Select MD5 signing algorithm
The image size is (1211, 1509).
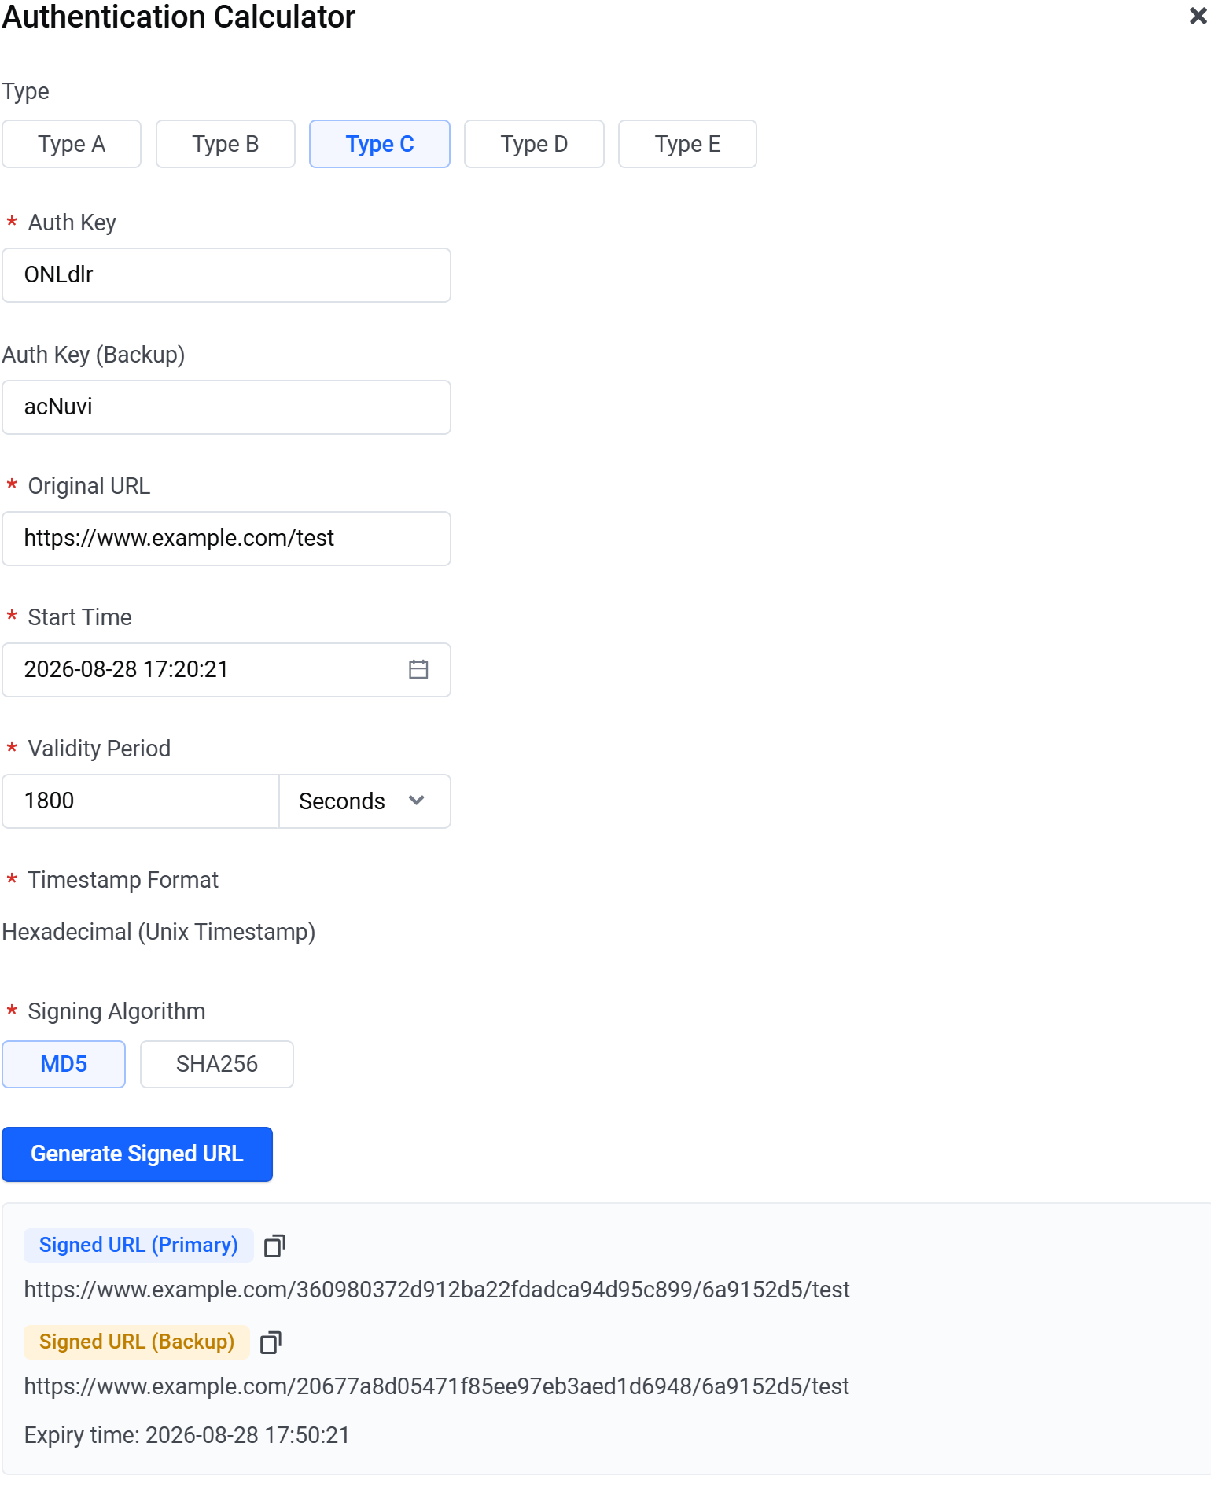coord(64,1064)
